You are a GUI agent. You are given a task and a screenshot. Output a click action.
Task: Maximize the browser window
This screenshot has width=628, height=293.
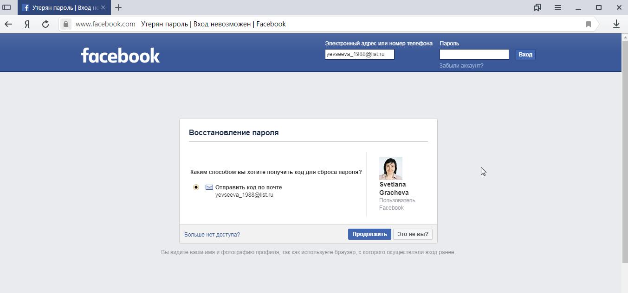[599, 7]
